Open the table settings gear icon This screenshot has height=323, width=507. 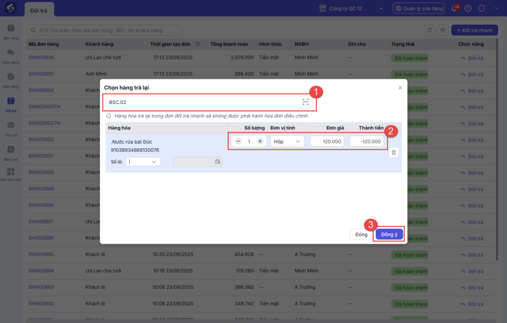point(443,30)
